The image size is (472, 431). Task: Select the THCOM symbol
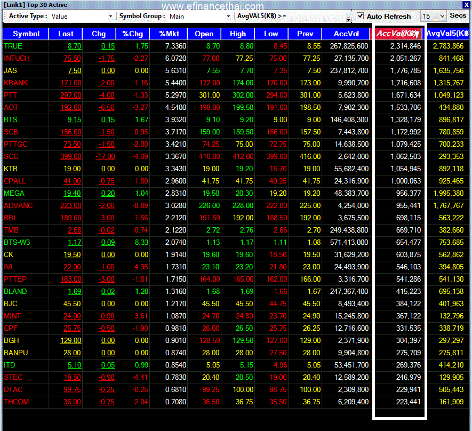16,402
